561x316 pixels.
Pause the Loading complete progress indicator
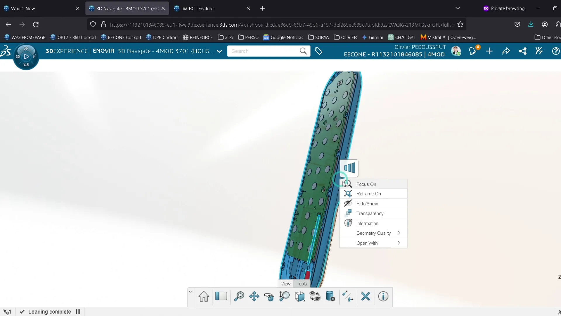77,312
